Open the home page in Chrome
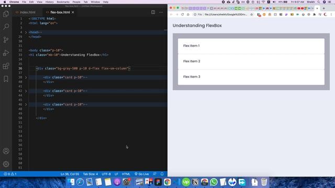335x188 pixels. [x=188, y=15]
